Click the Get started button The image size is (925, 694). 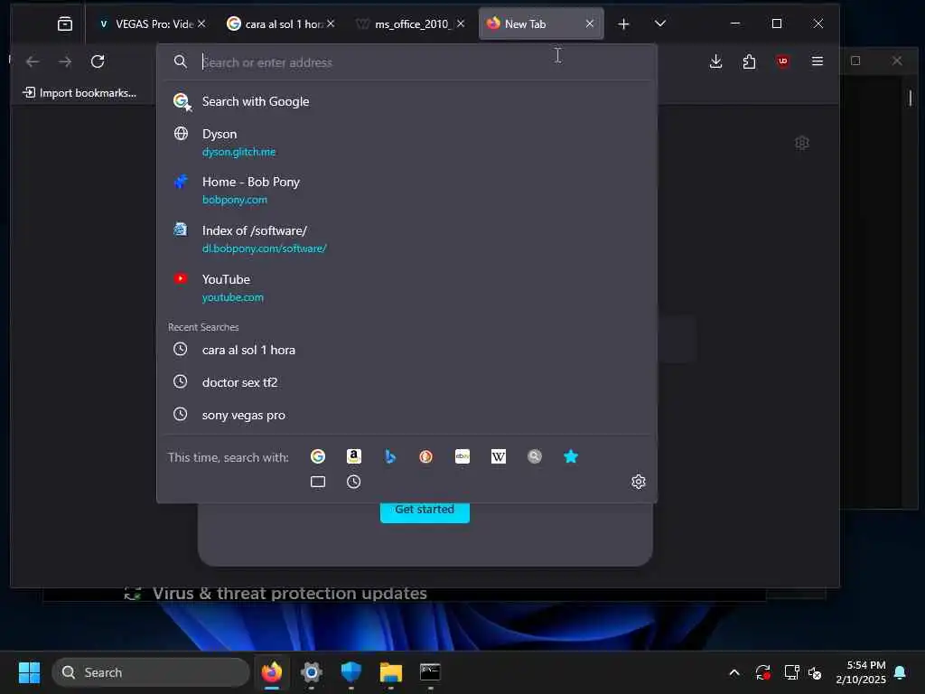pos(425,511)
